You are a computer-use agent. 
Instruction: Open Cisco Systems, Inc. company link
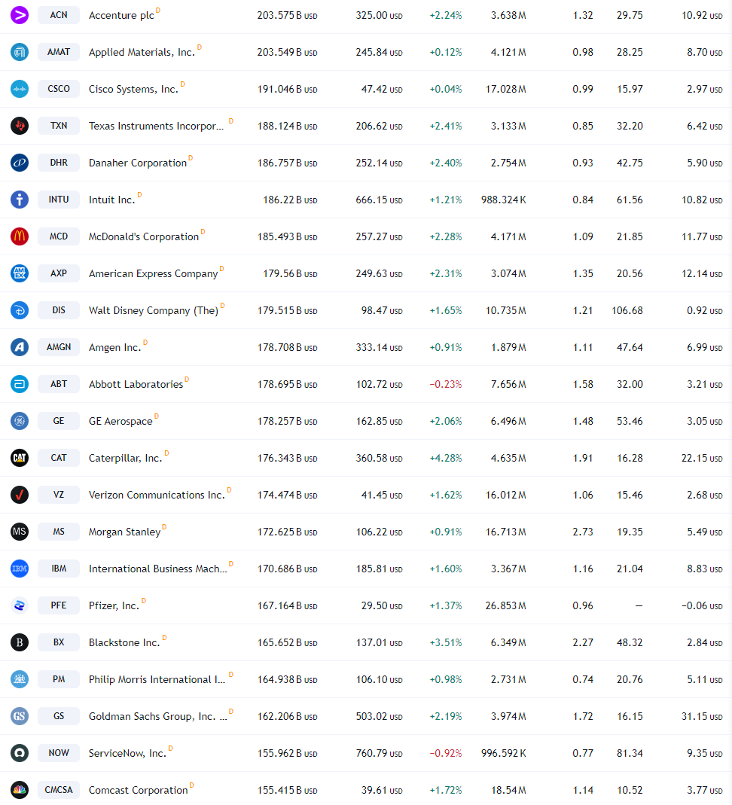click(133, 90)
